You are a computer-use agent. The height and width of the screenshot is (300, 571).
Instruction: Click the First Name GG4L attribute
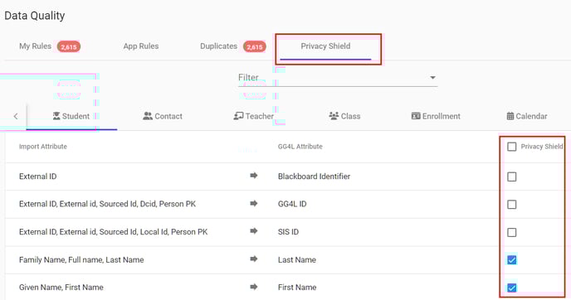[x=297, y=288]
